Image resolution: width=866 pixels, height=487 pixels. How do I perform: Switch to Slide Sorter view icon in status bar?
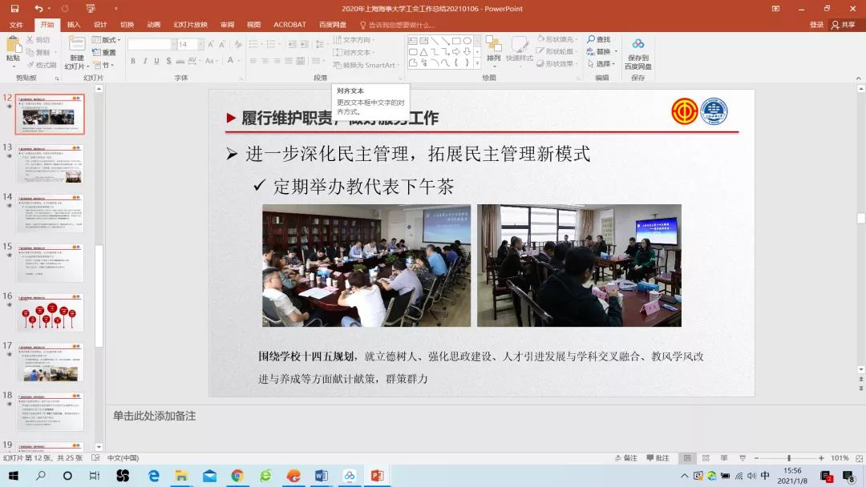pyautogui.click(x=706, y=458)
